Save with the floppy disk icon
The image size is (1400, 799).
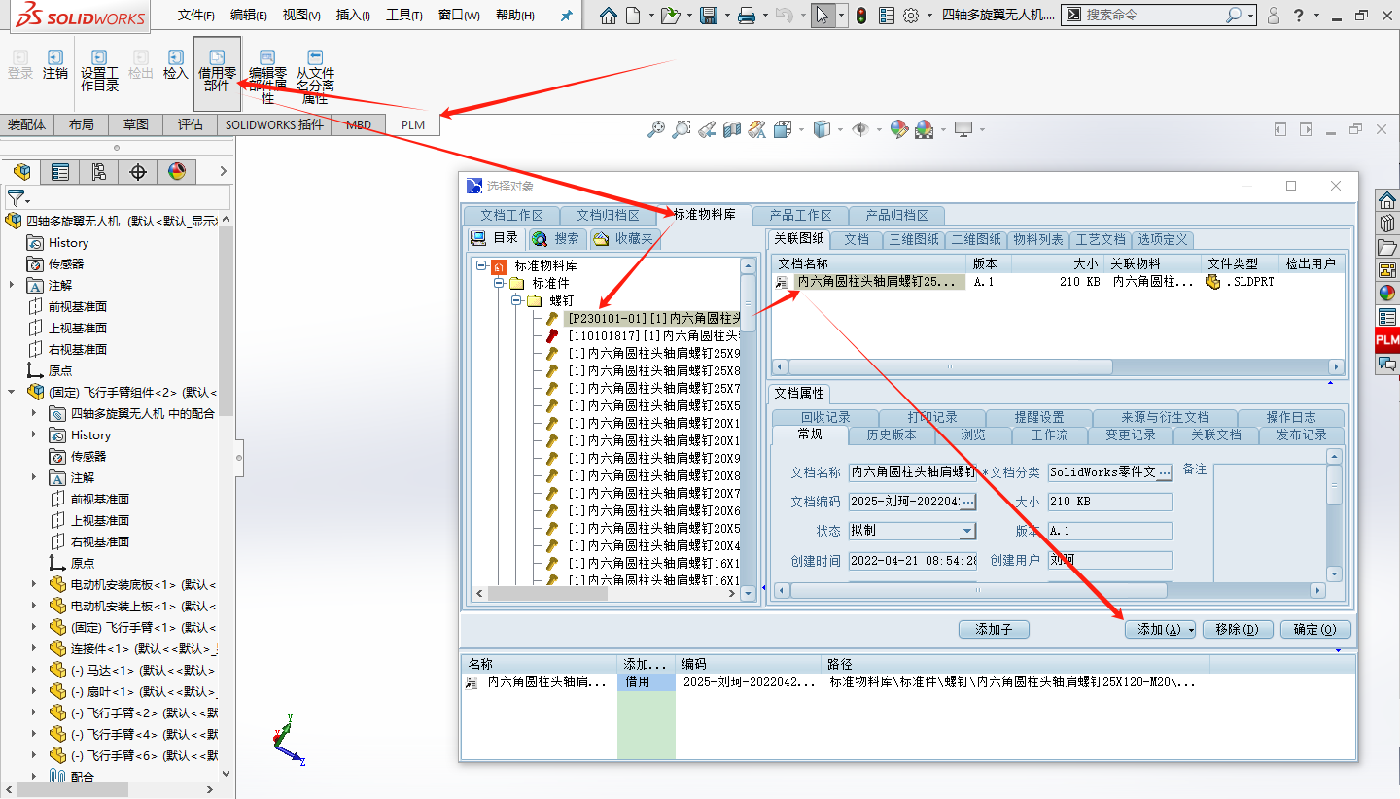coord(709,16)
